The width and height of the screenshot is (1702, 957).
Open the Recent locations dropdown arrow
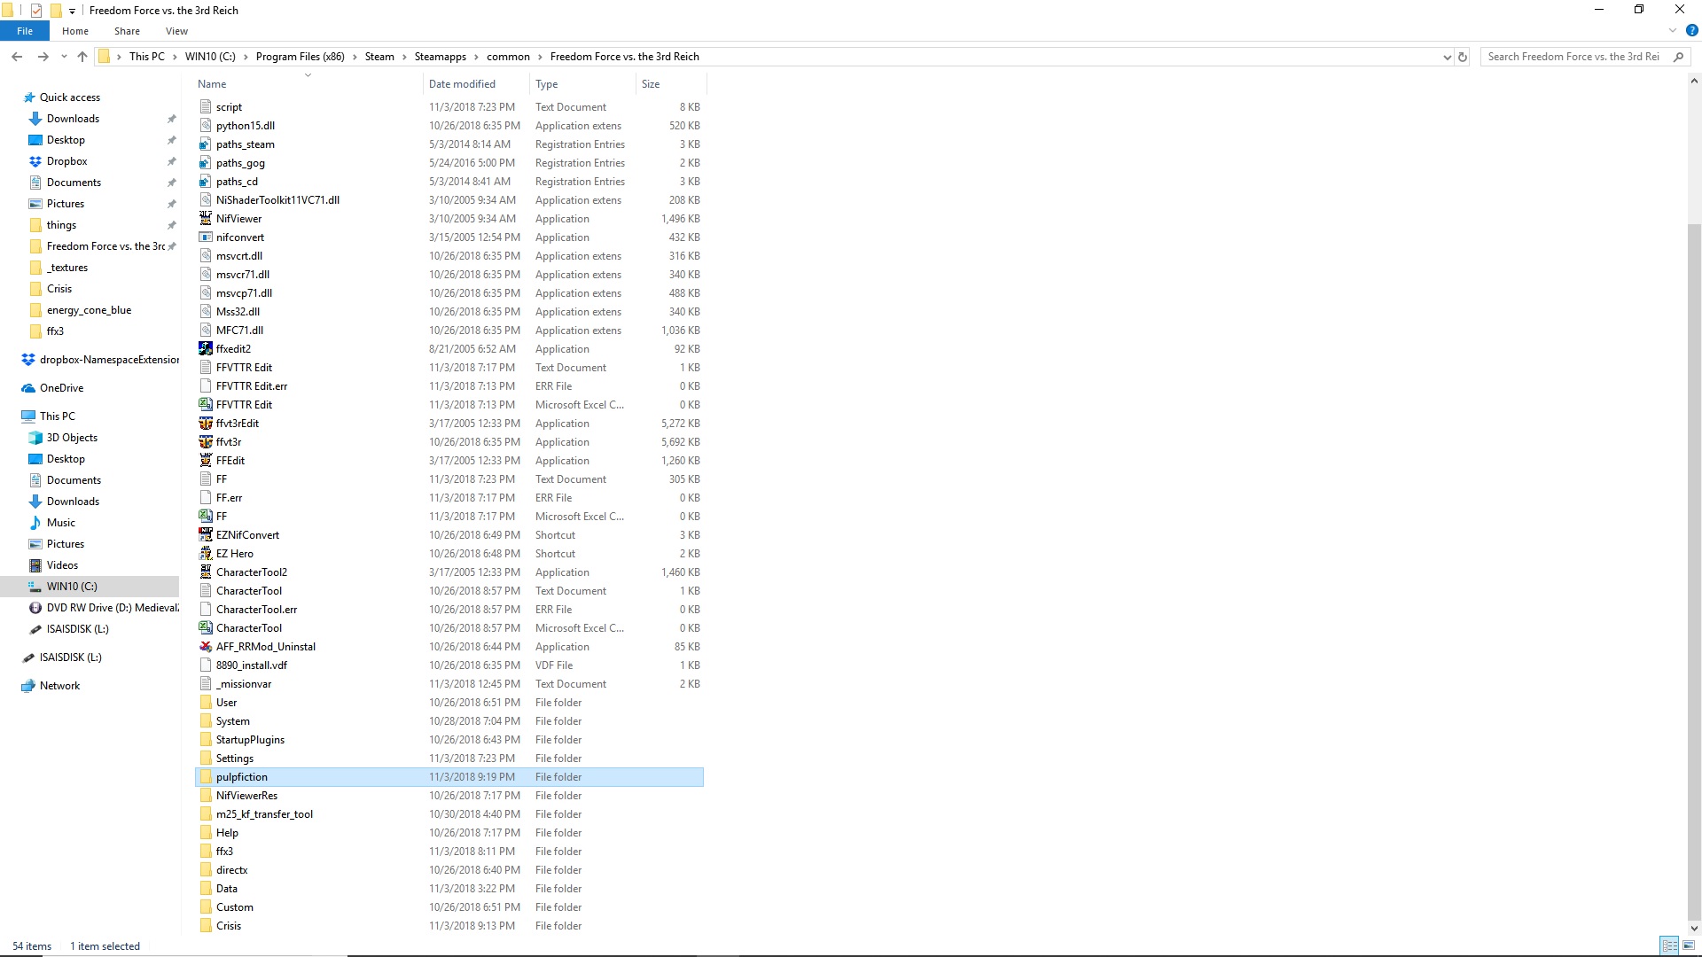click(x=64, y=57)
